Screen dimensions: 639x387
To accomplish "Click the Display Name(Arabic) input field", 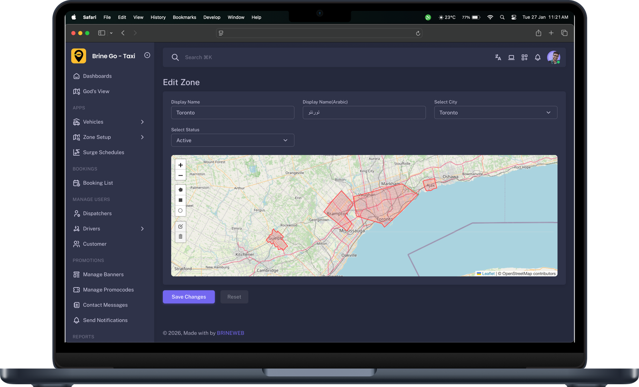I will click(x=364, y=113).
